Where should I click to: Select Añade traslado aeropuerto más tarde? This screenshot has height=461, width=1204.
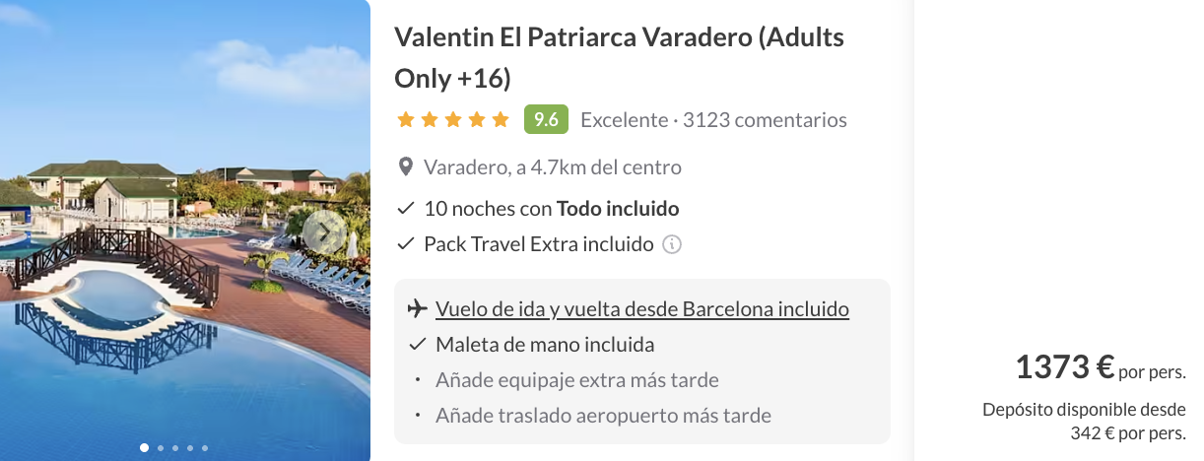point(603,416)
